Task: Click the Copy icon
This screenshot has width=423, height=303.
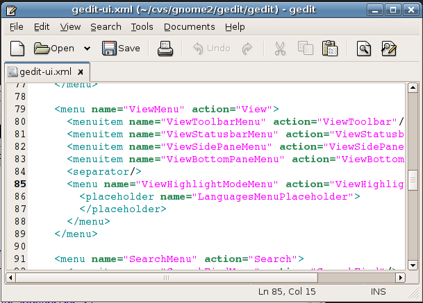Action: (306, 49)
